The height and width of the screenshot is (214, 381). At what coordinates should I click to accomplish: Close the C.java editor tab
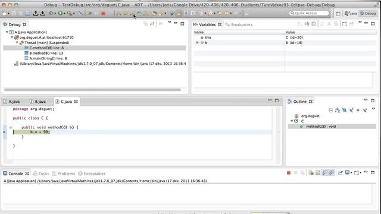coord(76,102)
